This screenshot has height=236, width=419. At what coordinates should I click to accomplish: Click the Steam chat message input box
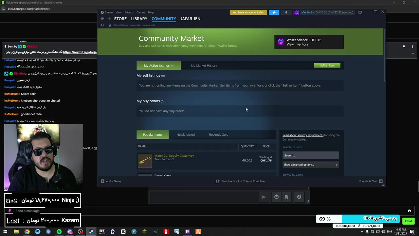[x=204, y=197]
